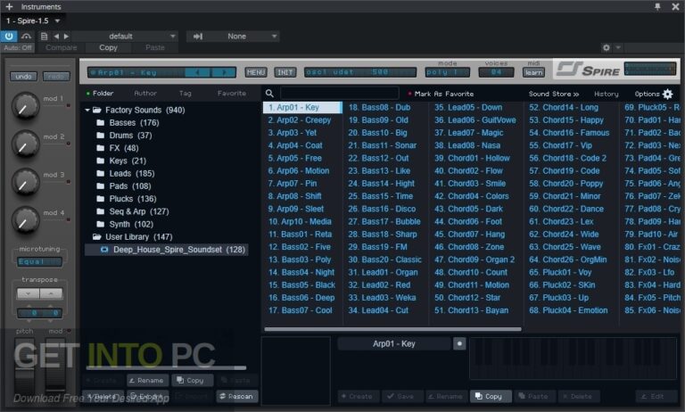Image resolution: width=685 pixels, height=412 pixels.
Task: Open the Options gear icon
Action: [667, 94]
